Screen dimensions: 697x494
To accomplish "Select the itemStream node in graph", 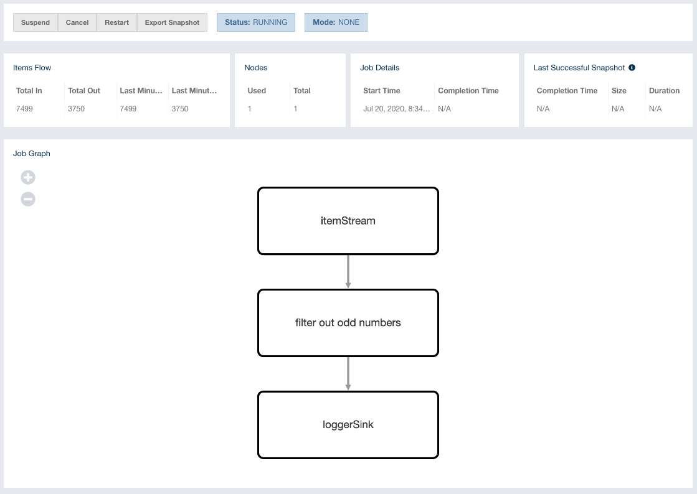I will point(348,221).
